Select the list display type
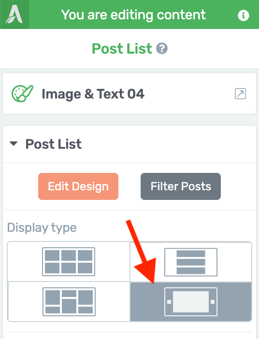This screenshot has height=339, width=259. 191,262
